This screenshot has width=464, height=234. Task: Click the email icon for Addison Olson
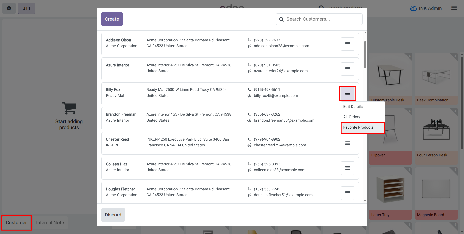(249, 46)
